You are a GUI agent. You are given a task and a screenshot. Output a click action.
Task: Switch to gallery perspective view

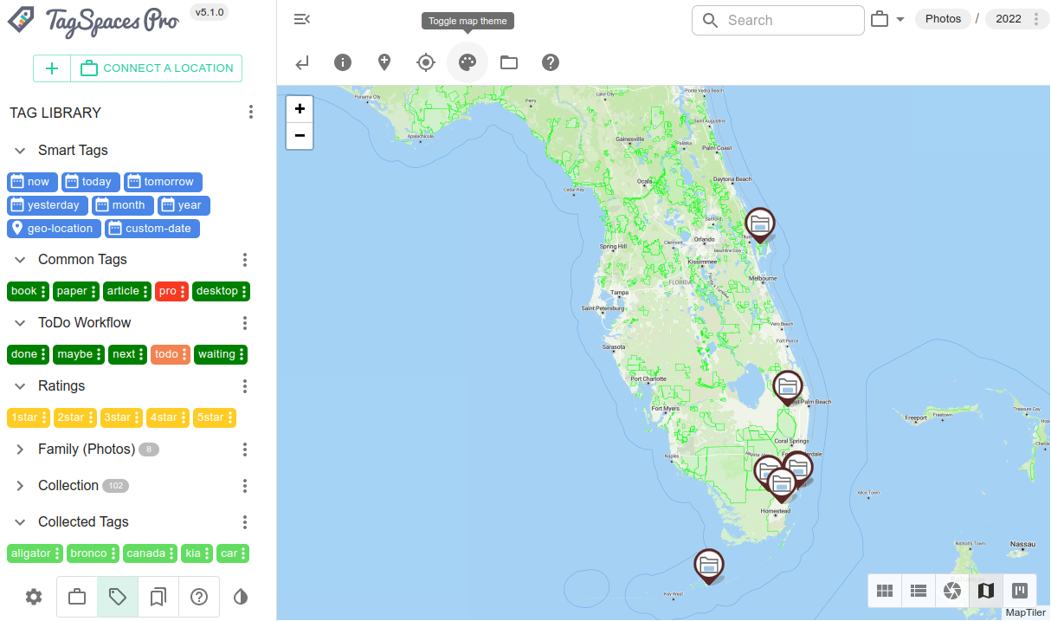tap(952, 591)
